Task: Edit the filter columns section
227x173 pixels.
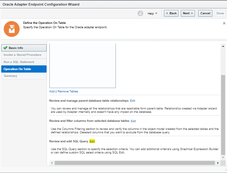Action: (x=133, y=121)
